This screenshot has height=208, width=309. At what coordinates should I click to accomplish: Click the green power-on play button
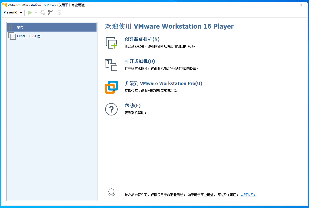[x=30, y=13]
